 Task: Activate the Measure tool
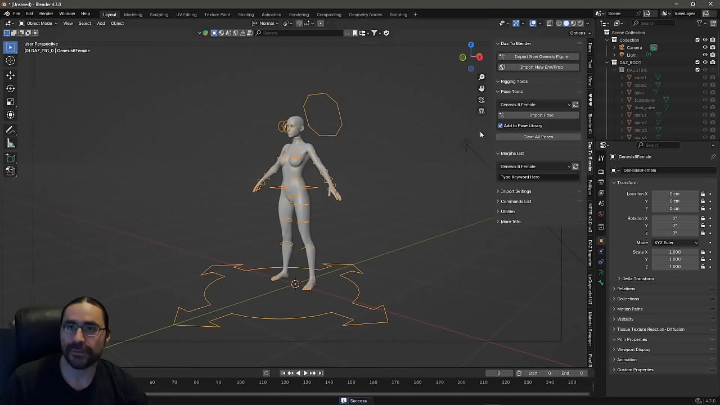11,143
